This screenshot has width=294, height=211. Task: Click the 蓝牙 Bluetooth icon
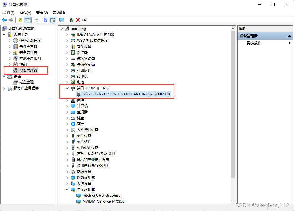coord(73,124)
